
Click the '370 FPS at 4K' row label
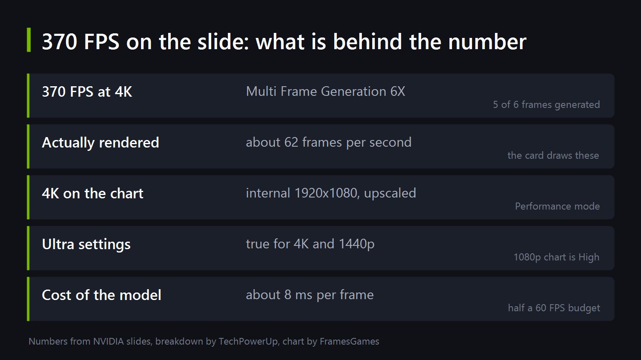coord(87,92)
